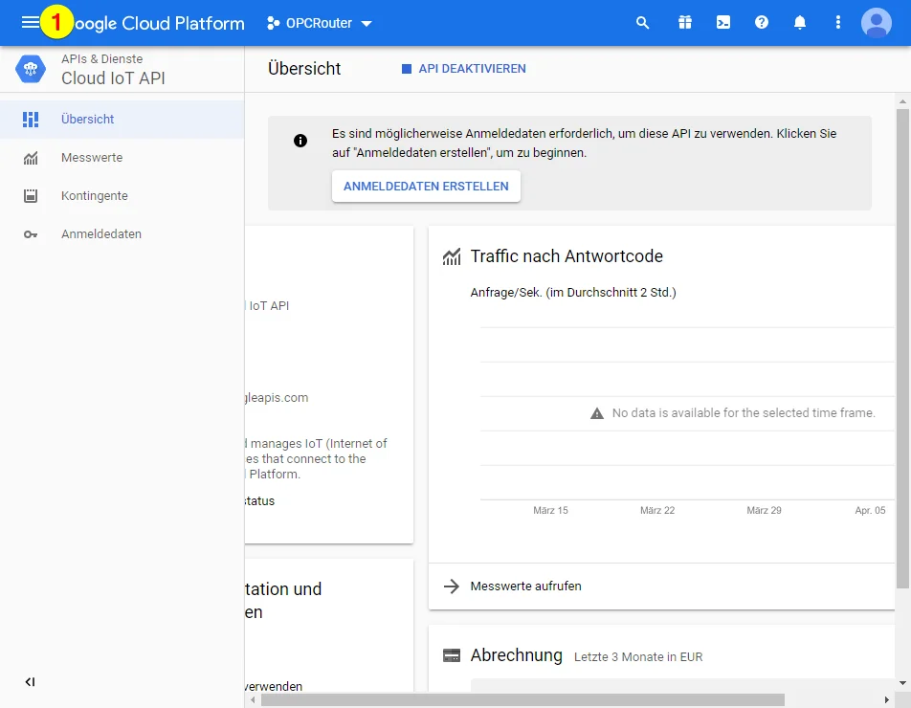Screen dimensions: 911x708
Task: Click the project hexagon dots icon
Action: (x=273, y=23)
